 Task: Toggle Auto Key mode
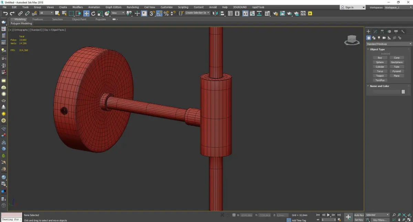pyautogui.click(x=359, y=215)
